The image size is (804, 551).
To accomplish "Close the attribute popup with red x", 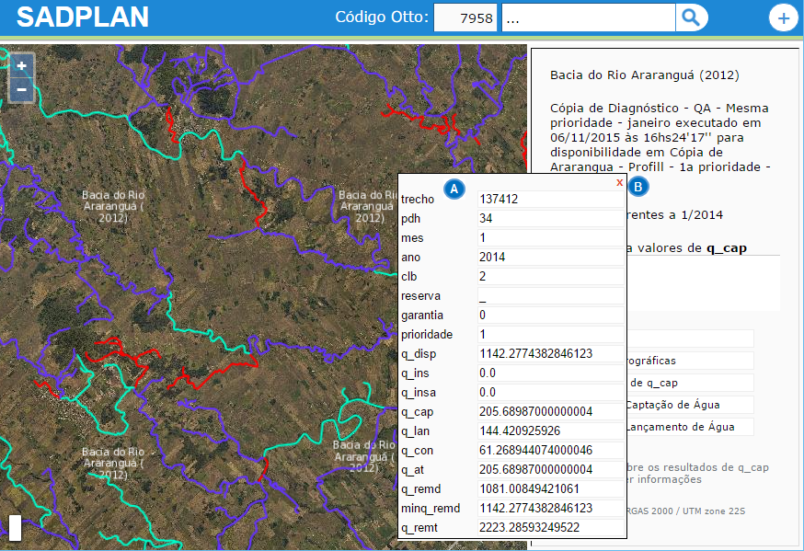I will tap(619, 182).
